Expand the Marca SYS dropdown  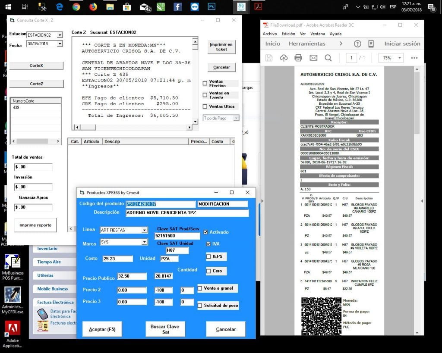click(x=144, y=242)
